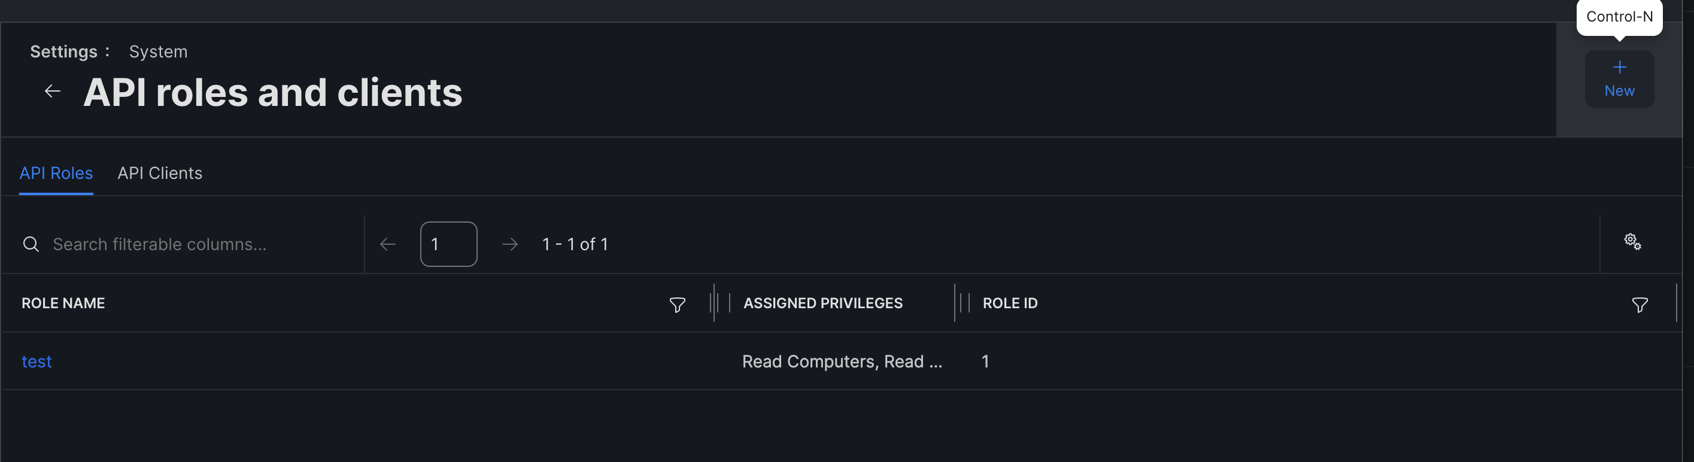Click the page number input box
Viewport: 1694px width, 462px height.
point(448,245)
